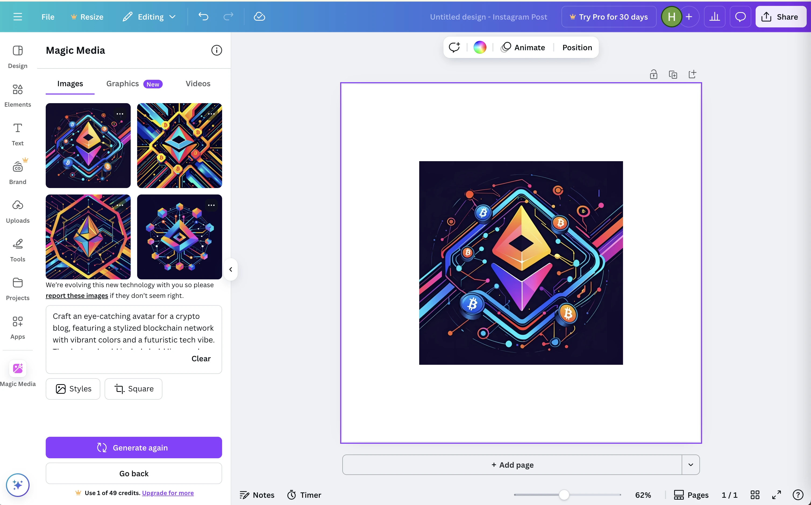Viewport: 811px width, 505px height.
Task: Click Upgrade for more link
Action: tap(168, 493)
